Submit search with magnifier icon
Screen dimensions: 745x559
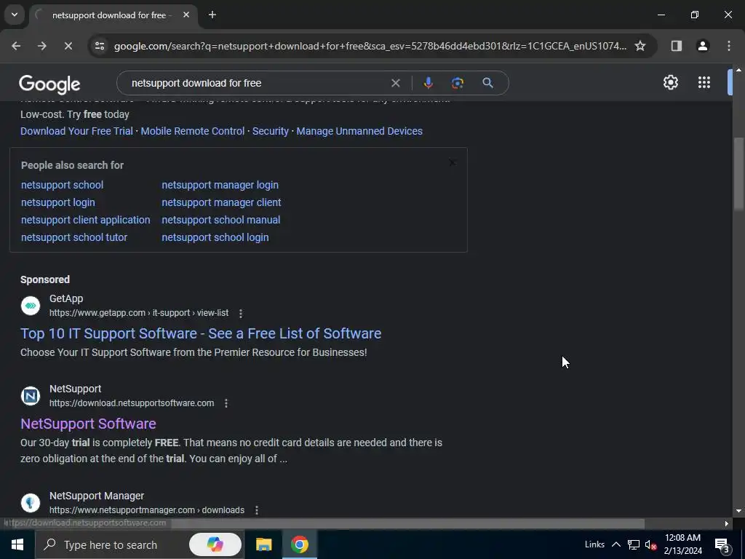(x=487, y=83)
